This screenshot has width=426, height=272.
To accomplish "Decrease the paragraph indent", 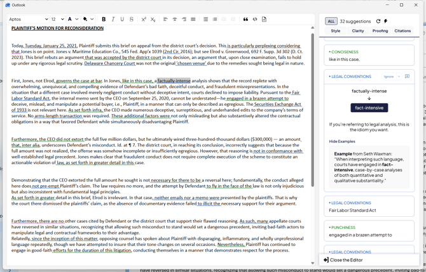I will pos(224,19).
